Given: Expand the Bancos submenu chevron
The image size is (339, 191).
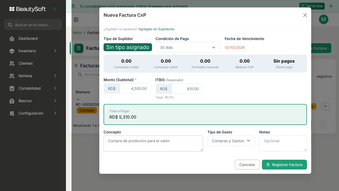Looking at the screenshot, I should click(x=55, y=101).
